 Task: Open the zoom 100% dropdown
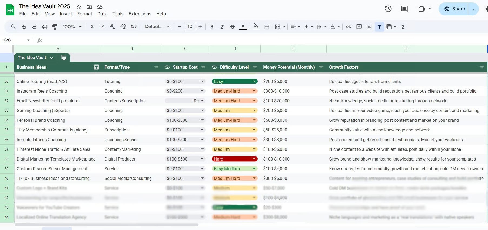tap(72, 27)
